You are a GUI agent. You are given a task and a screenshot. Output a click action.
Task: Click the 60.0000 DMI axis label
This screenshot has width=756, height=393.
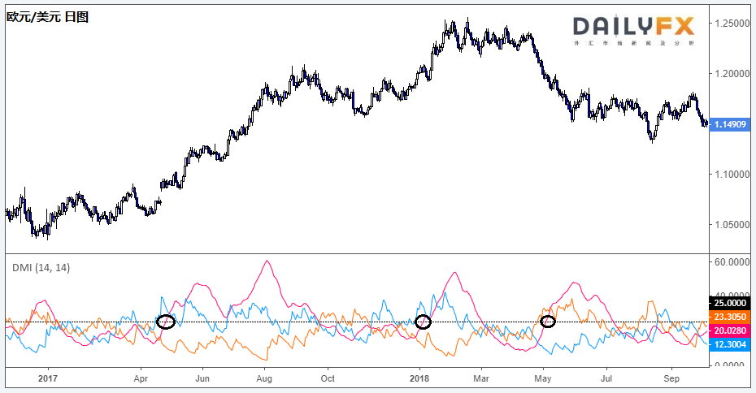[730, 262]
